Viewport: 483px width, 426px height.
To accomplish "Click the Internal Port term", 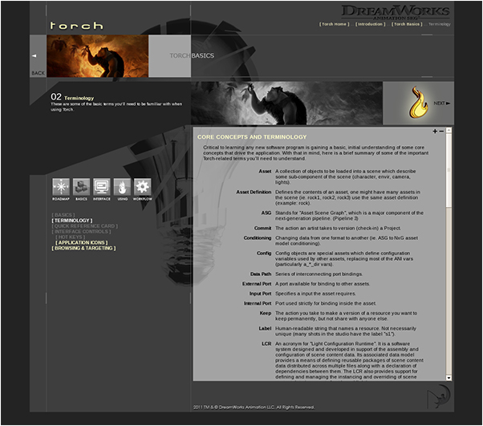I will pyautogui.click(x=258, y=303).
